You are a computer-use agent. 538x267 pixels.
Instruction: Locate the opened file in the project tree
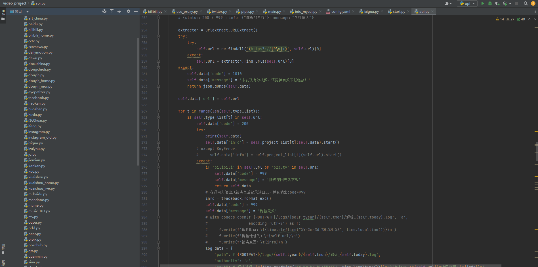click(104, 11)
